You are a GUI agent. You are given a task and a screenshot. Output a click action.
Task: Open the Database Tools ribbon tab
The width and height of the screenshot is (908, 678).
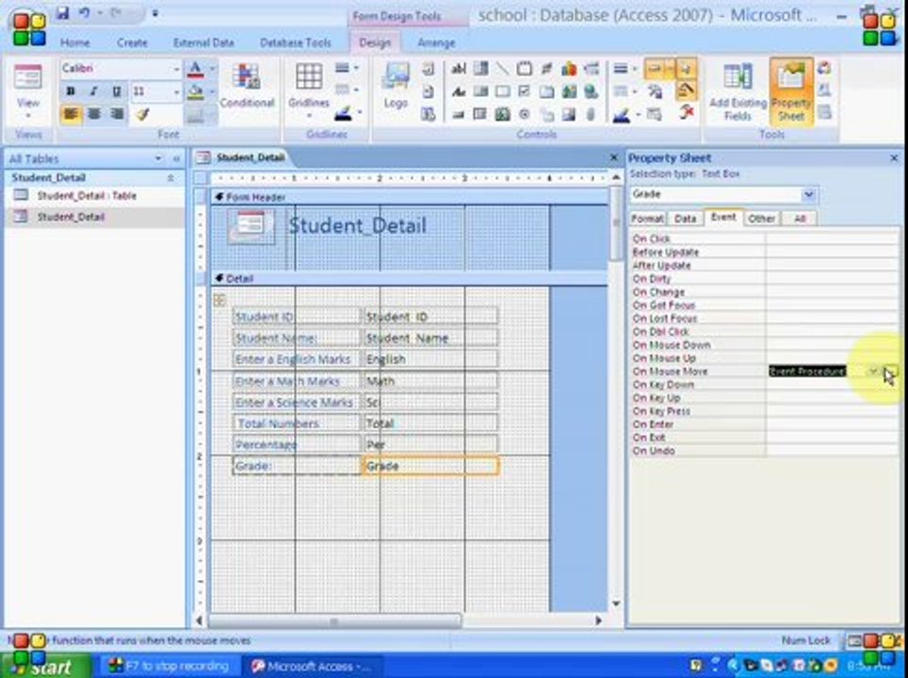(296, 42)
